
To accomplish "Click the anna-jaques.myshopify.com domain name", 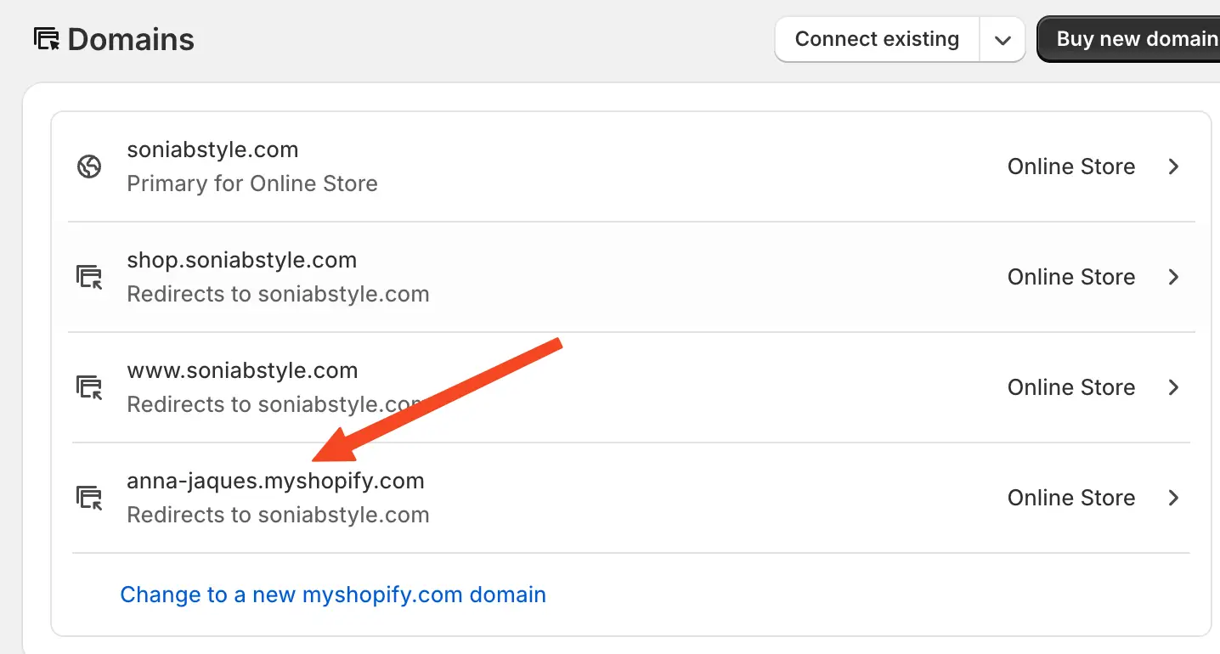I will (275, 481).
